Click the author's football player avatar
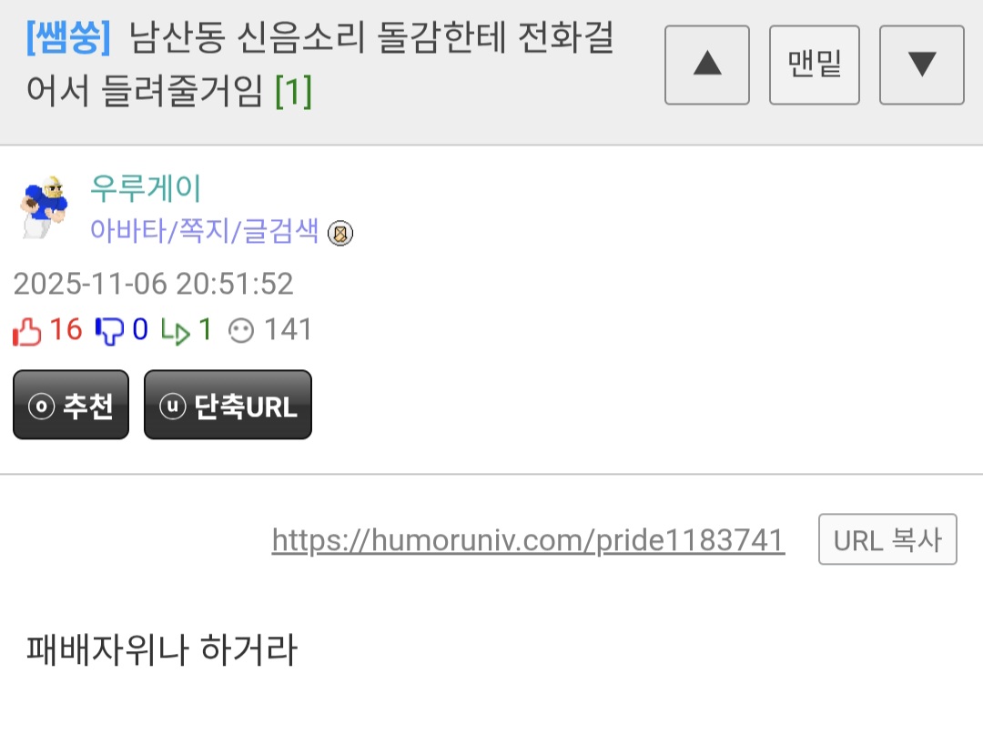Image resolution: width=983 pixels, height=754 pixels. (43, 207)
